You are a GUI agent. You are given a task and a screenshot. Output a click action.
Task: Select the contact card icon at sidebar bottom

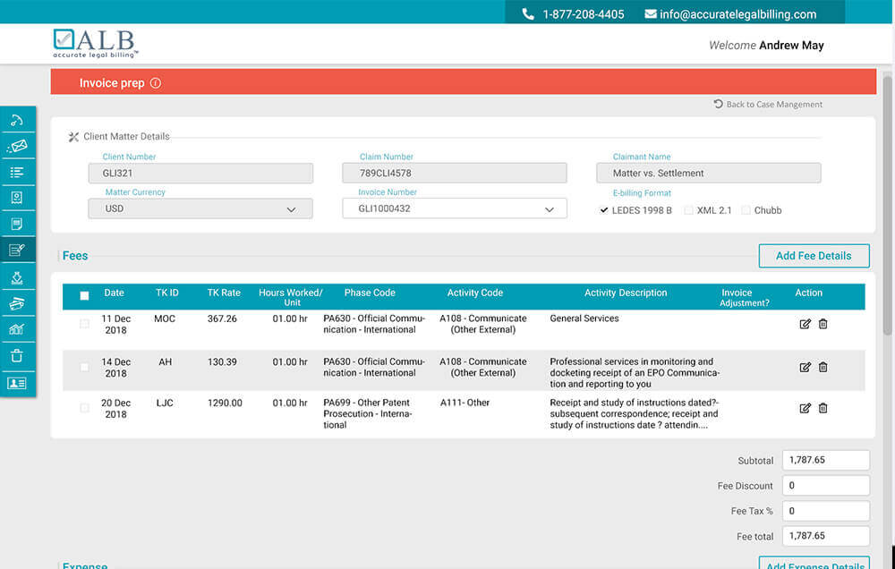tap(18, 379)
